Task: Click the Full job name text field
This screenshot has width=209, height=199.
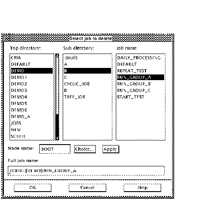Action: point(86,171)
